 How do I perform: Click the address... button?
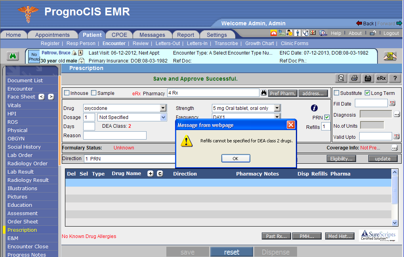click(313, 93)
